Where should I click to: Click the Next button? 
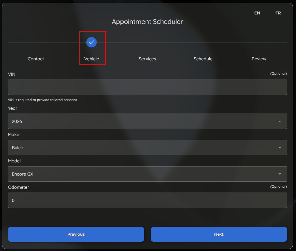point(219,234)
